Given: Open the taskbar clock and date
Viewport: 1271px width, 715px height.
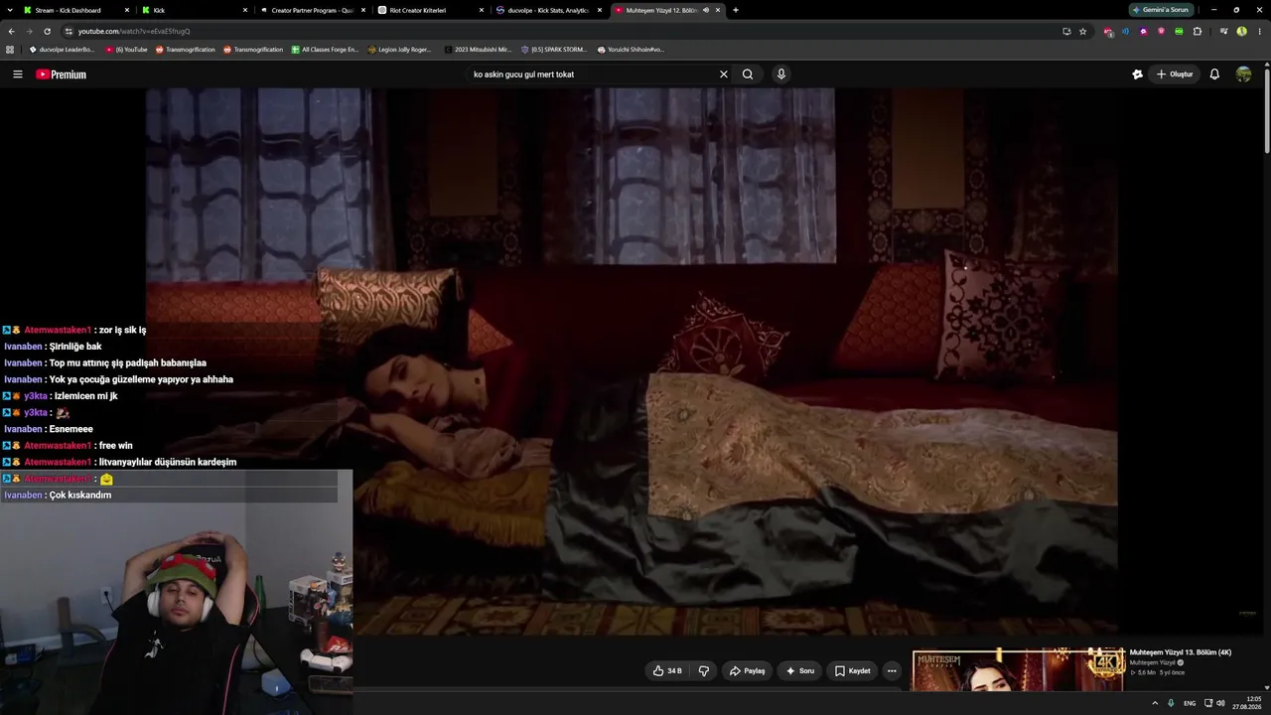Looking at the screenshot, I should [1247, 703].
